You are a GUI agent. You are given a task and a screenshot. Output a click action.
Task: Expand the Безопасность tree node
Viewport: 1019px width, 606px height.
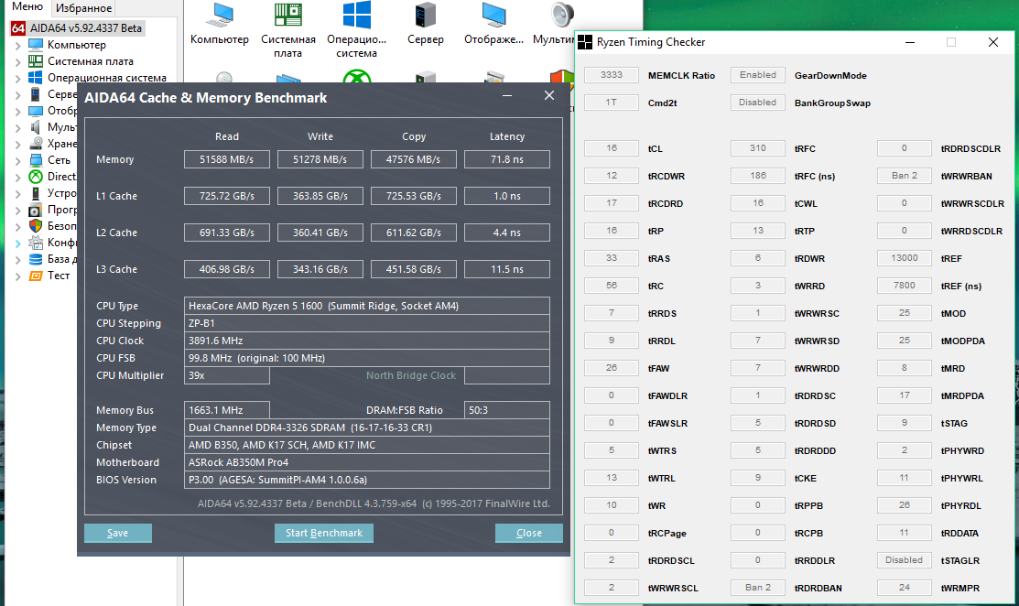point(18,226)
